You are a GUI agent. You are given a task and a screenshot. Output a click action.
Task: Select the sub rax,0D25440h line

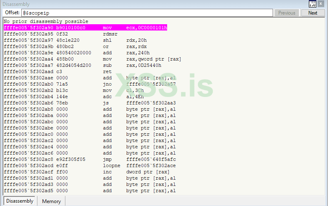tap(83, 66)
